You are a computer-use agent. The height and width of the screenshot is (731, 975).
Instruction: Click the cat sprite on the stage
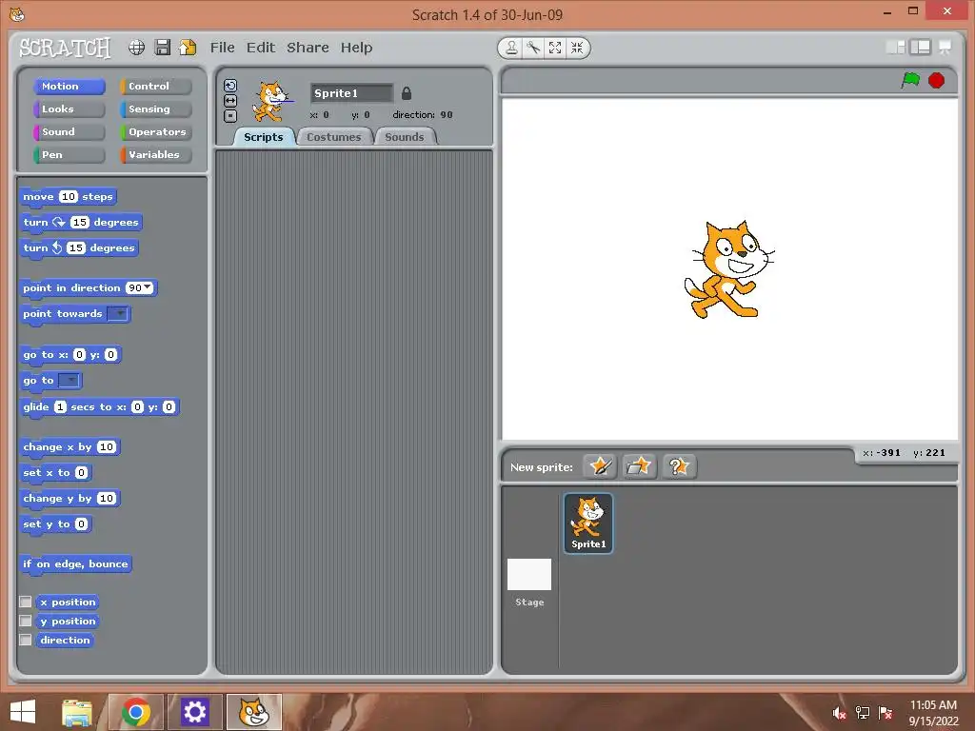(x=728, y=269)
